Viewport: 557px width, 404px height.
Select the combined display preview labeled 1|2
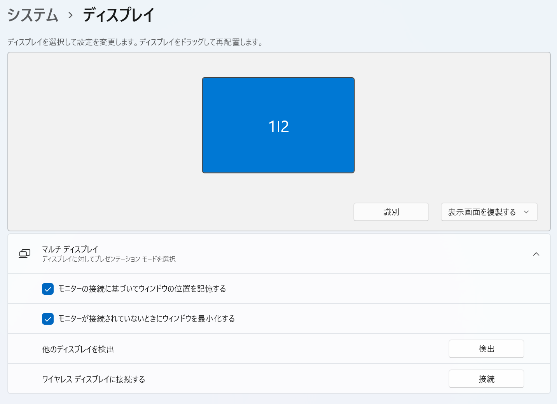tap(278, 125)
